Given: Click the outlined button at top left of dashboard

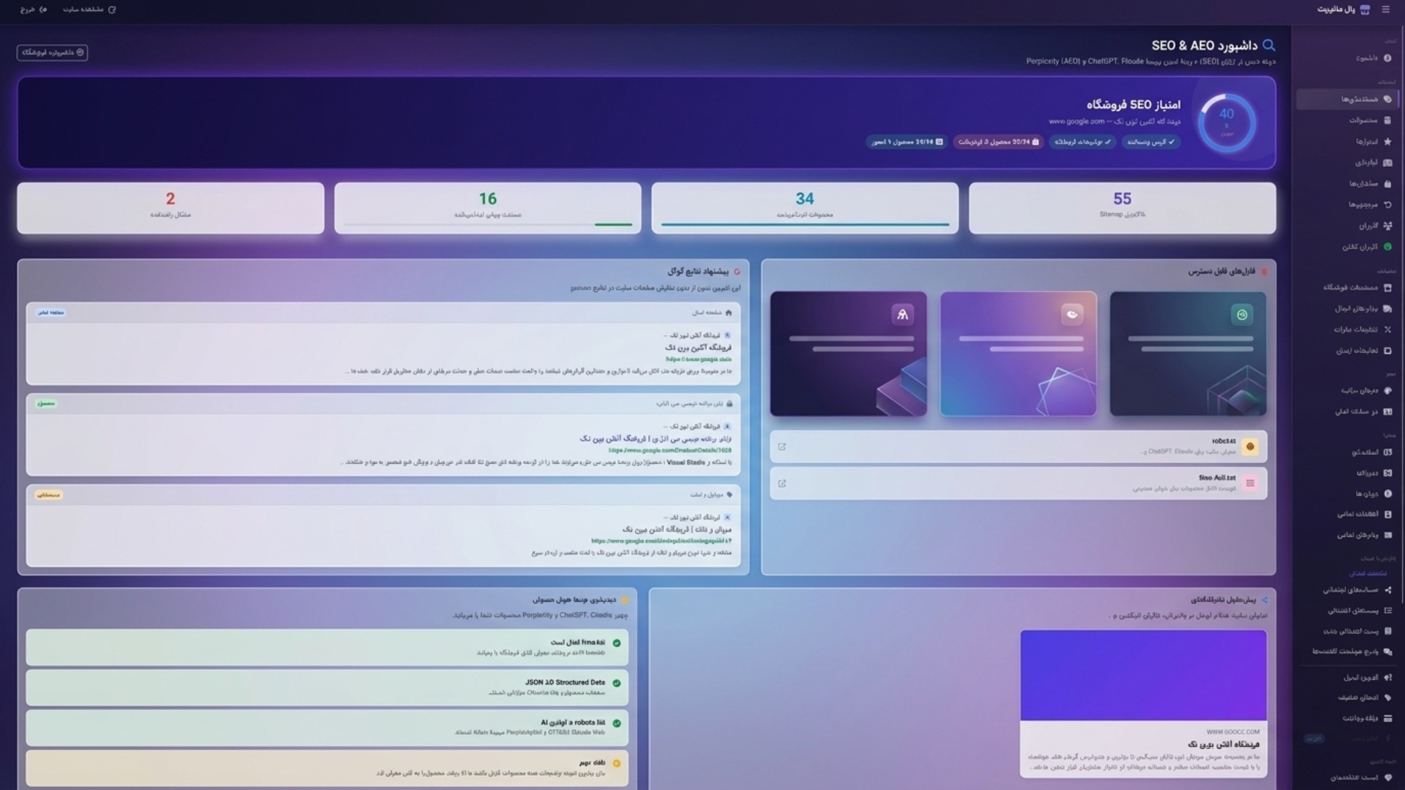Looking at the screenshot, I should click(52, 52).
